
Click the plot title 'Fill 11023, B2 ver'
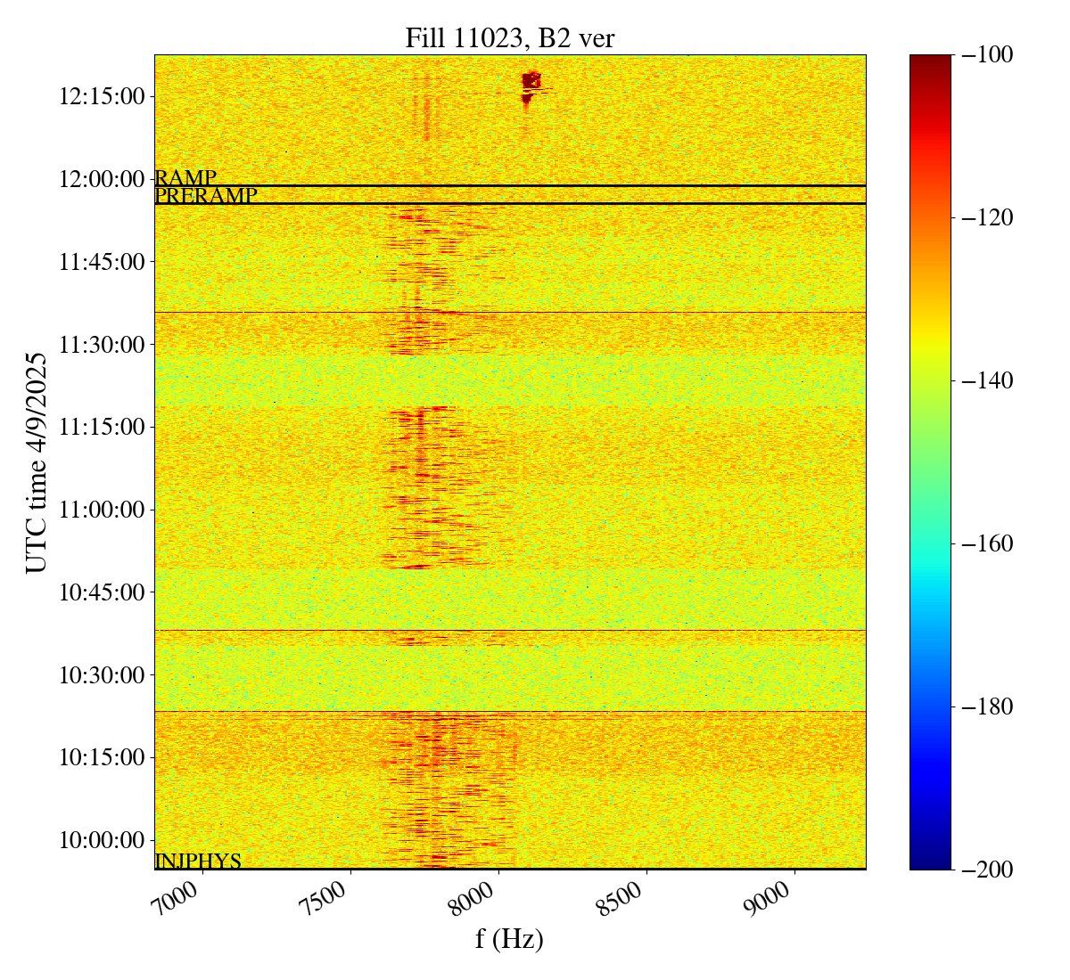tap(509, 38)
